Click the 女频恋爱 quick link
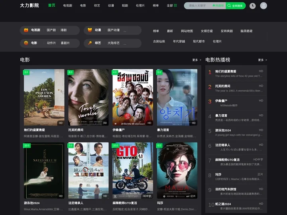287x215 pixels. pyautogui.click(x=207, y=31)
